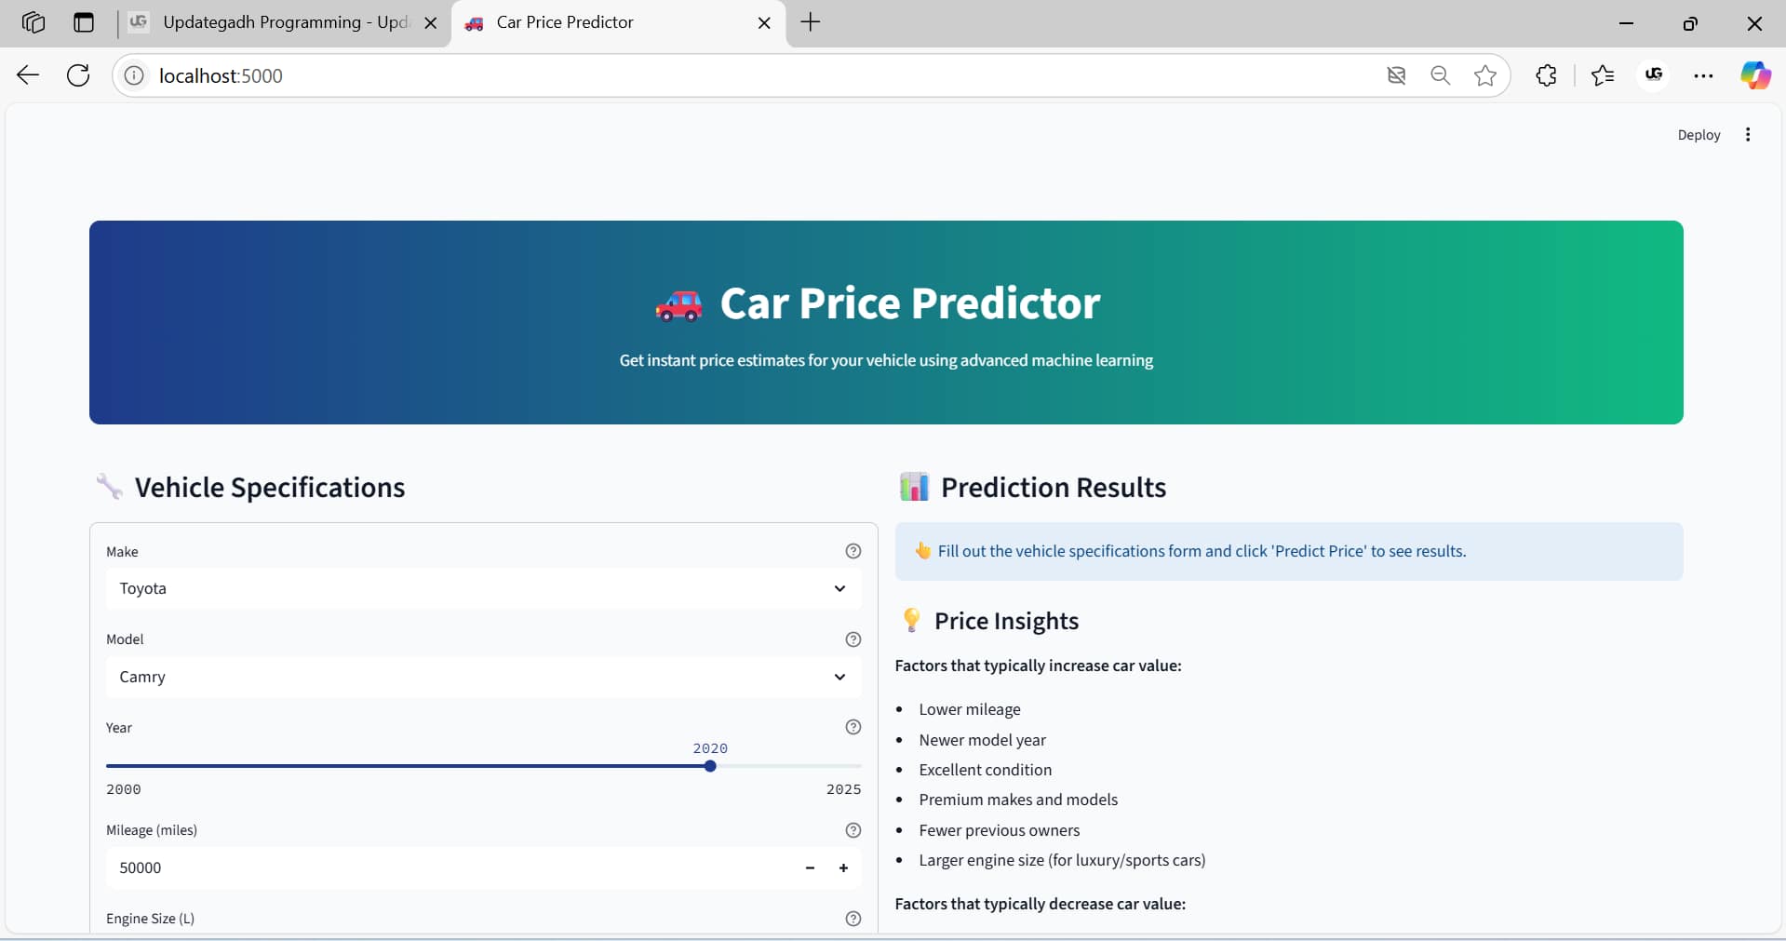1786x941 pixels.
Task: Expand the Make dropdown showing Toyota
Action: [482, 588]
